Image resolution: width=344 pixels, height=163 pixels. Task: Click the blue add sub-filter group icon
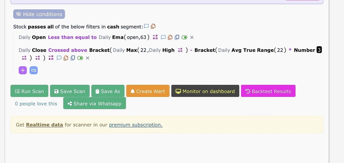[x=34, y=70]
